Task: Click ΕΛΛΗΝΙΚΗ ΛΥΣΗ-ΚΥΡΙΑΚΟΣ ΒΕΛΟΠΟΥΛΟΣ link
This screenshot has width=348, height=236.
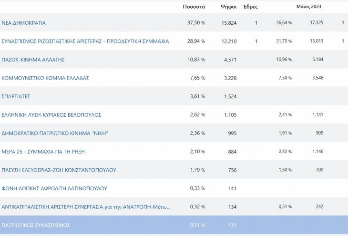Action: [51, 115]
